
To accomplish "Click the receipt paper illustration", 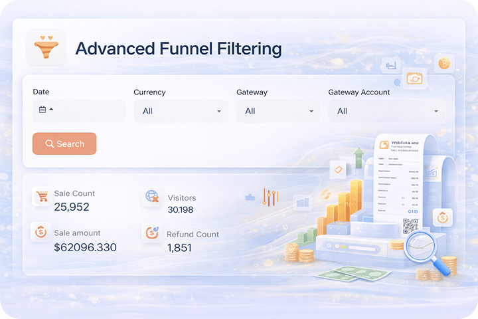I will coord(398,173).
